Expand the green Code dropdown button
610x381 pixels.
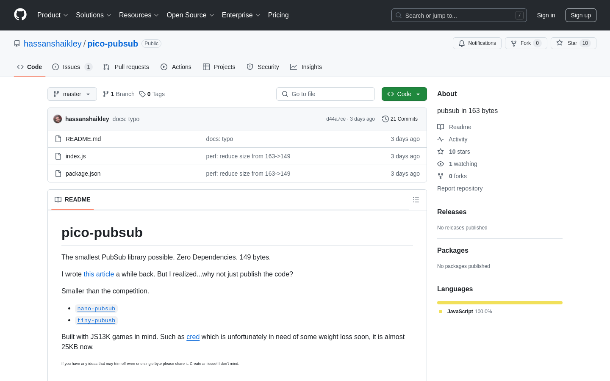[404, 94]
